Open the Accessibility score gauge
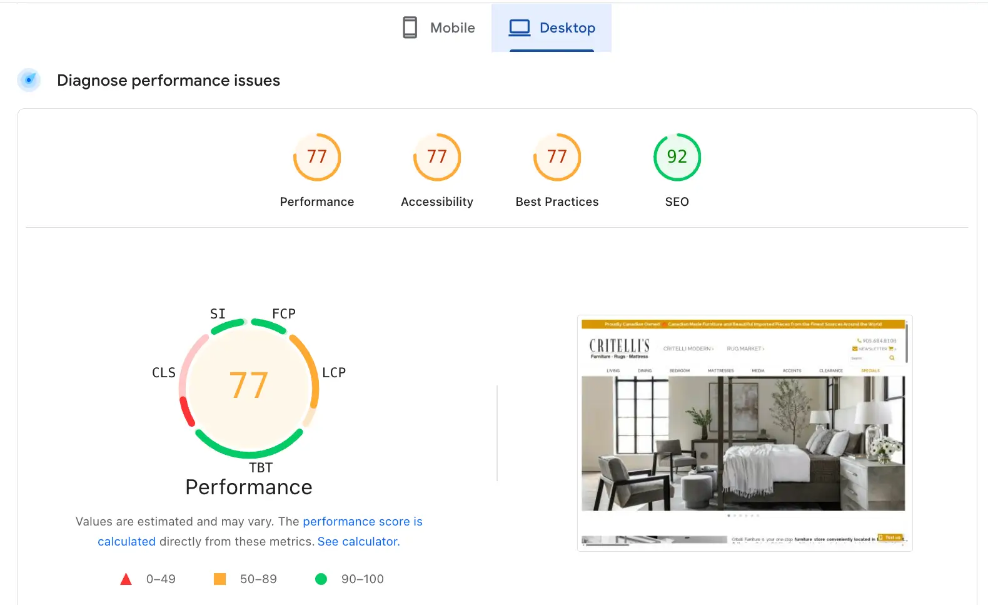Image resolution: width=988 pixels, height=605 pixels. 437,157
